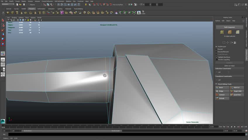Activate the Multi-Cut tool
Viewport: 248px width, 140px height.
coord(237,87)
